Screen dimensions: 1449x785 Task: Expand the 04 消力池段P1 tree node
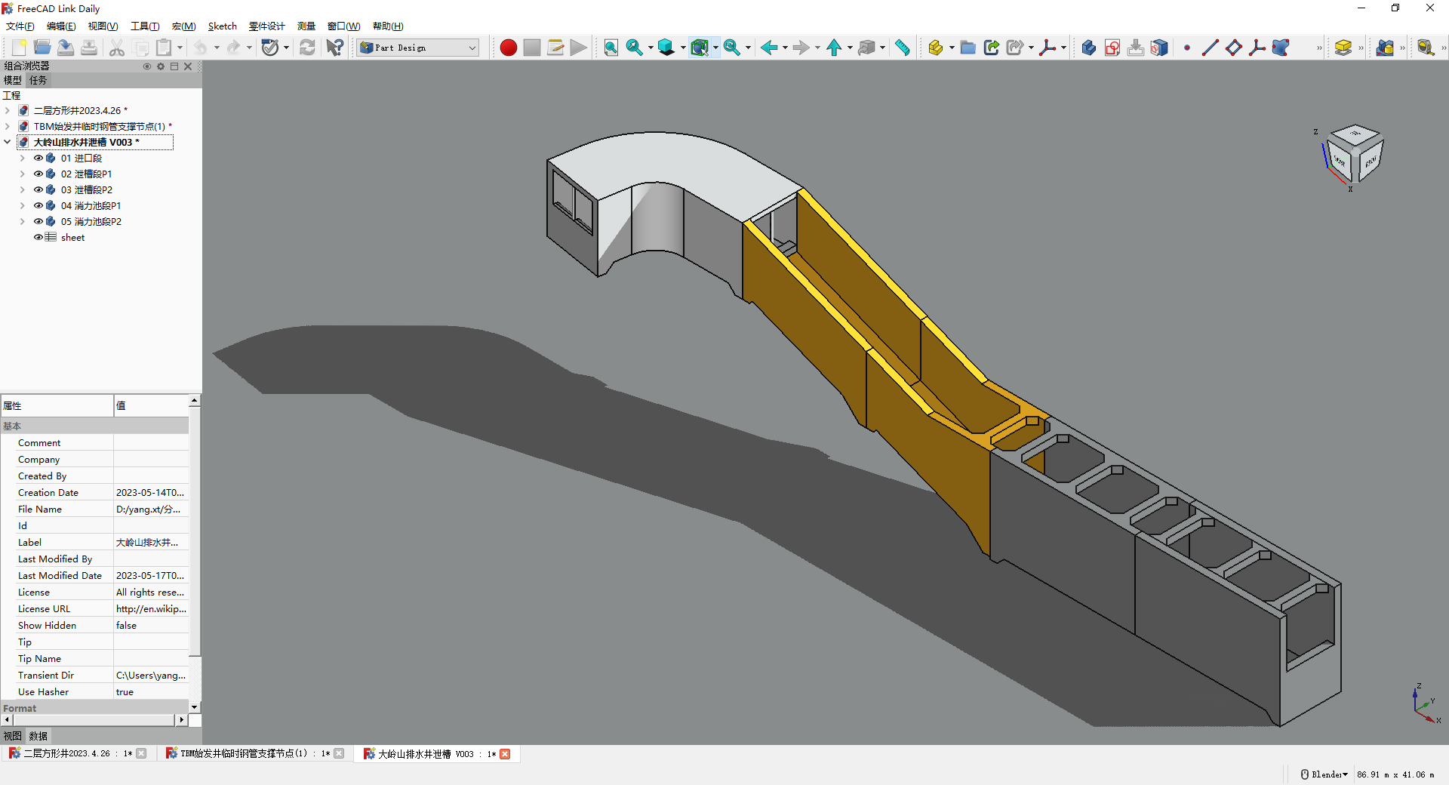click(23, 205)
